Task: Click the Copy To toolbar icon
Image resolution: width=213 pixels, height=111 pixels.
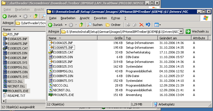Action: 135,25
